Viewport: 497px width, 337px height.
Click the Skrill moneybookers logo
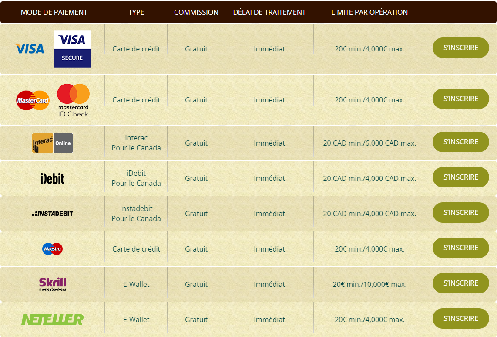(52, 283)
